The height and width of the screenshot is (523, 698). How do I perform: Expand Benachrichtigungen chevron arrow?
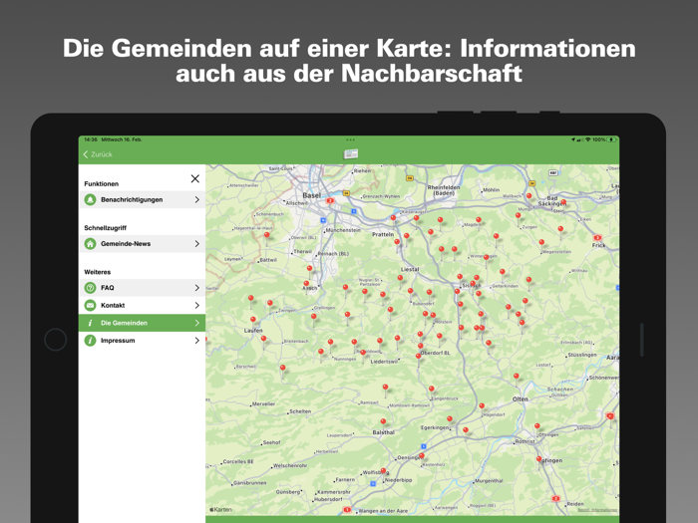point(197,199)
